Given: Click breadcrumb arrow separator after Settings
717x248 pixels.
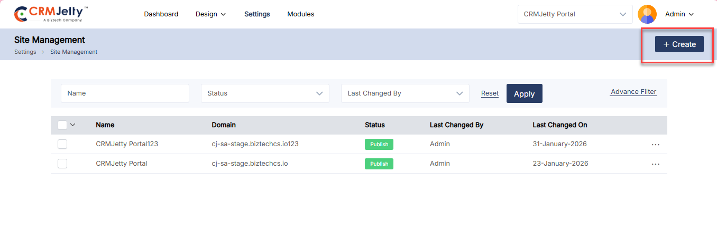Looking at the screenshot, I should [43, 52].
